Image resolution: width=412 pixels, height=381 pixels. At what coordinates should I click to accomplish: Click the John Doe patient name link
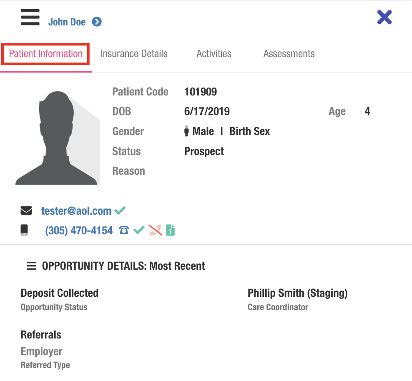pos(67,22)
